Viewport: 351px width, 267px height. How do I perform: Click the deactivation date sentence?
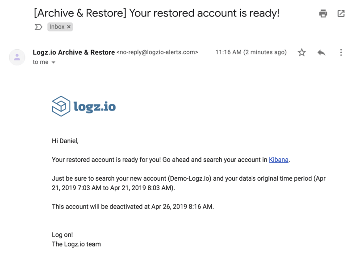(133, 207)
